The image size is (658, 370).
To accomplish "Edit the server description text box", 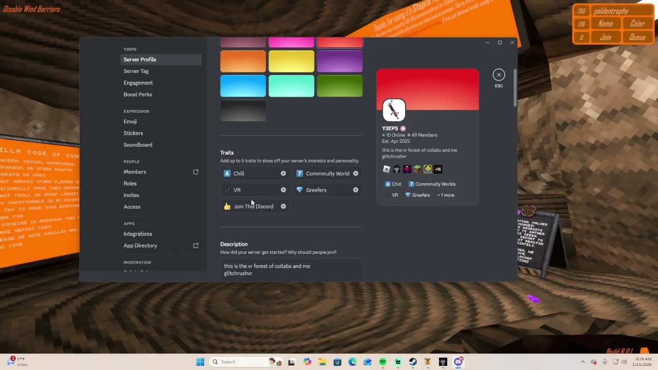I will [x=291, y=270].
